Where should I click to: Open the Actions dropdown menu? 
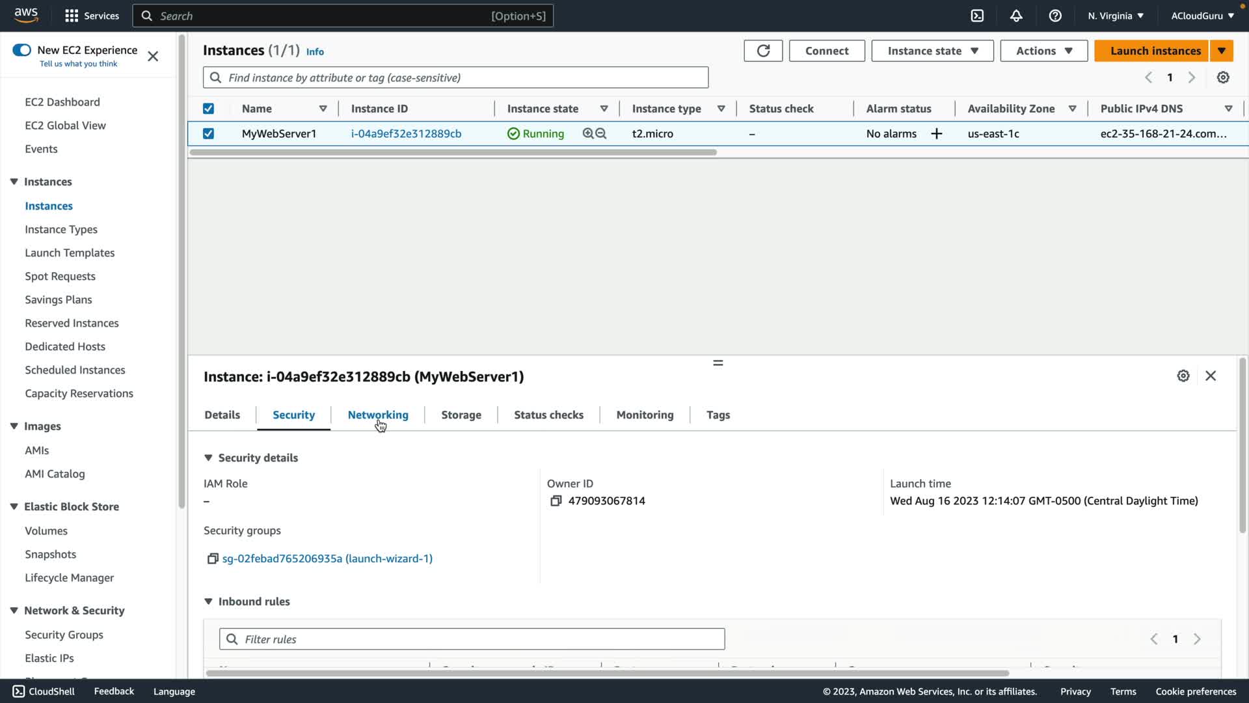1043,51
